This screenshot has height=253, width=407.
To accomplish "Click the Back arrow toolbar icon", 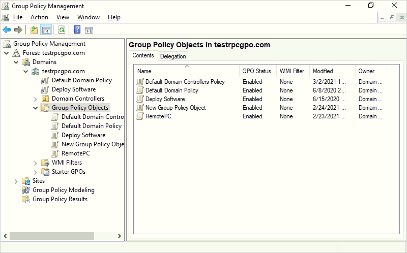I will pos(7,30).
